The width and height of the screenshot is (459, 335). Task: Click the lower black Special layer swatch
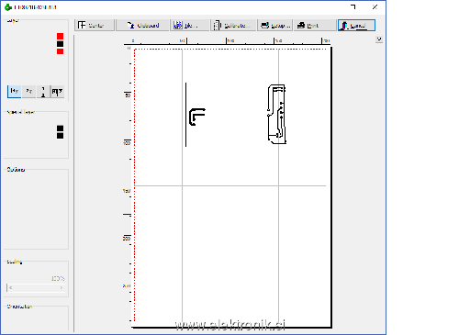[x=60, y=136]
